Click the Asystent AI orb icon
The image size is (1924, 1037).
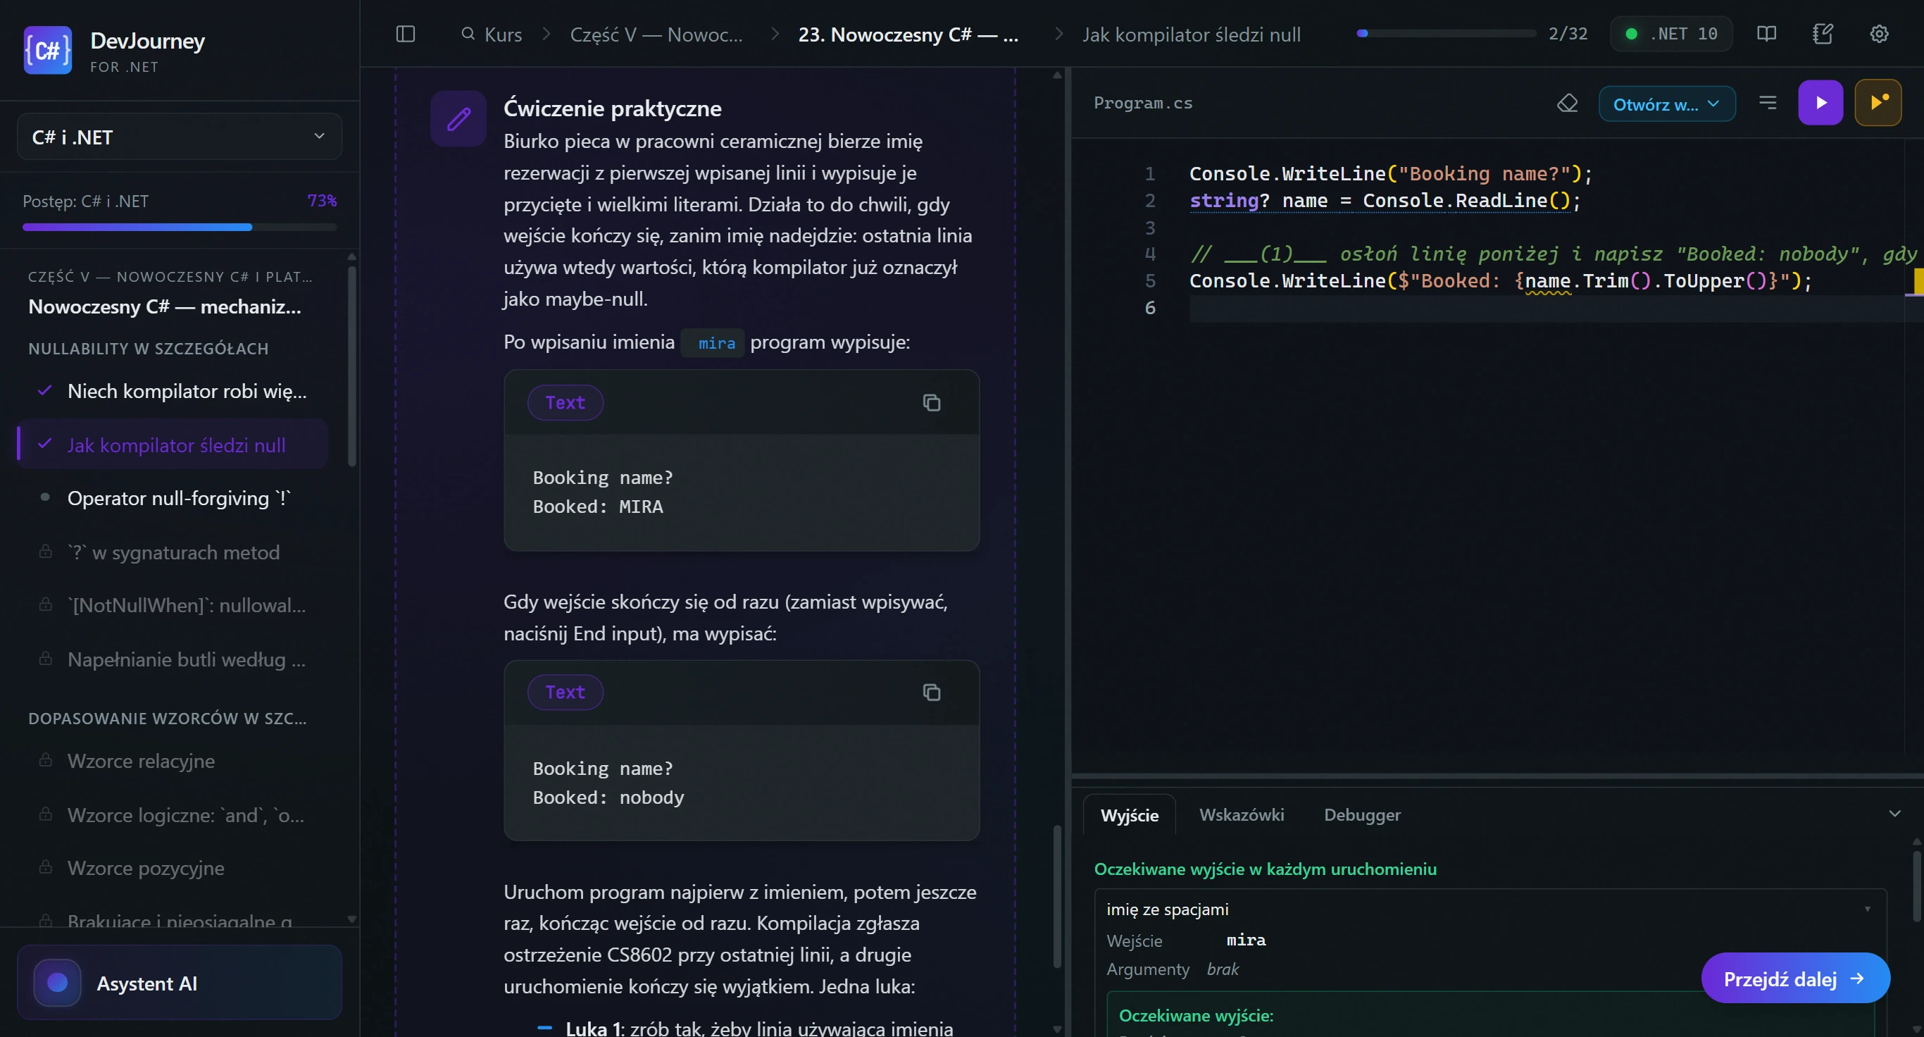pyautogui.click(x=58, y=983)
